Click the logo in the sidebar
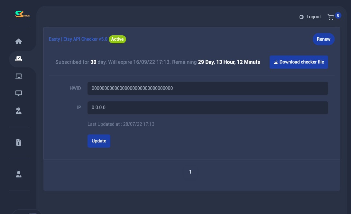351x214 pixels. click(x=22, y=14)
